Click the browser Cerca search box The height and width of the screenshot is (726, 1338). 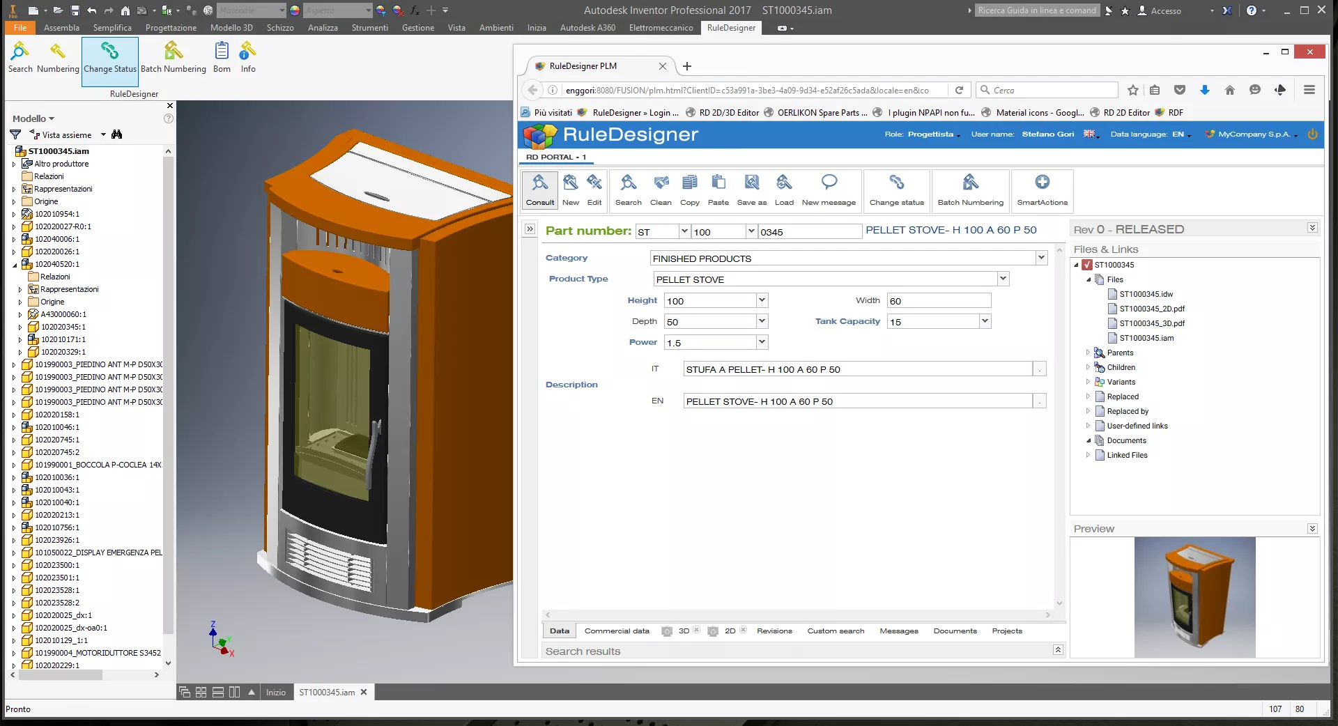(x=1047, y=90)
